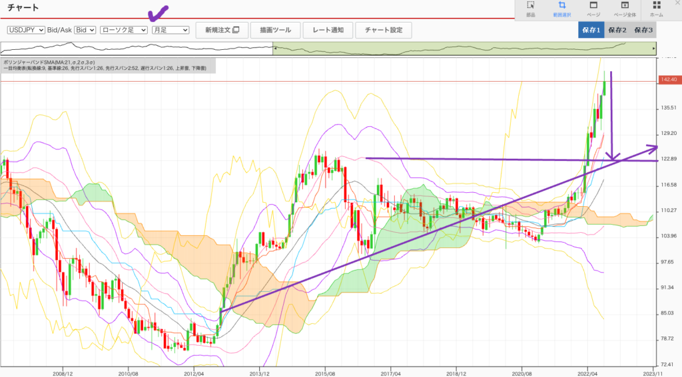Click the 135.51 price axis label
682x377 pixels.
[x=669, y=108]
